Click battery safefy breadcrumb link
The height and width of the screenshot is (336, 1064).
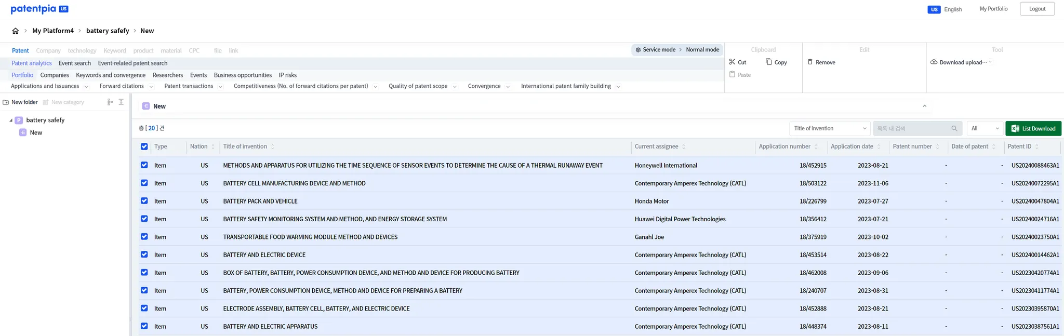(108, 31)
